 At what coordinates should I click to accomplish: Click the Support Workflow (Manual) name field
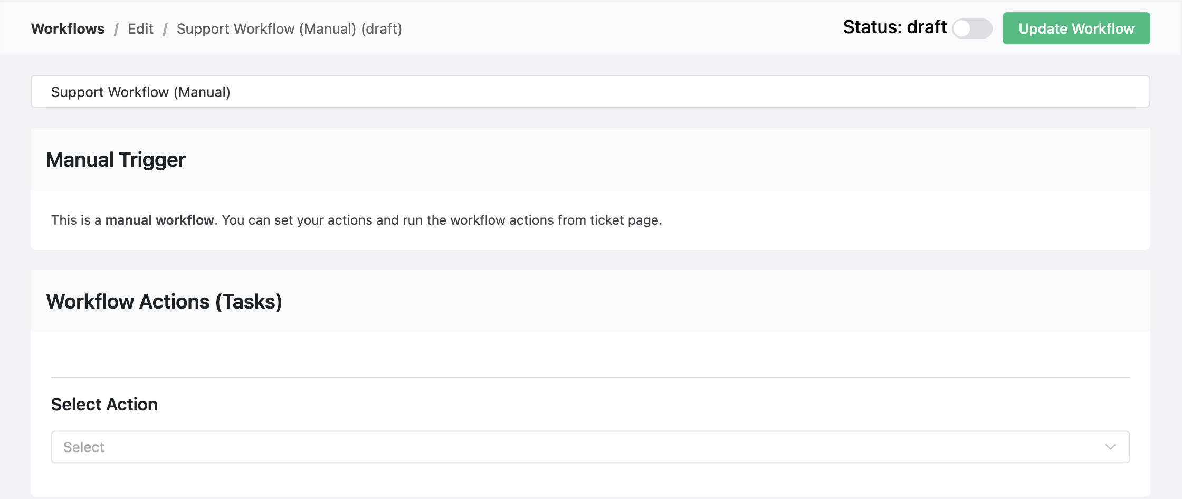coord(590,91)
